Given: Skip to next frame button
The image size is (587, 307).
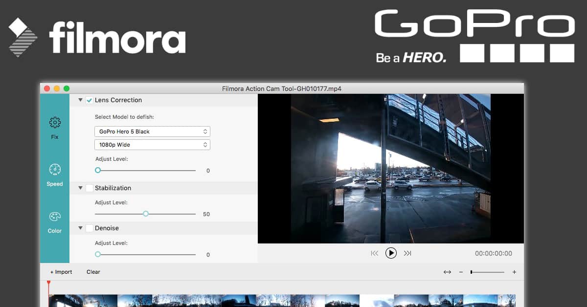Looking at the screenshot, I should 407,253.
